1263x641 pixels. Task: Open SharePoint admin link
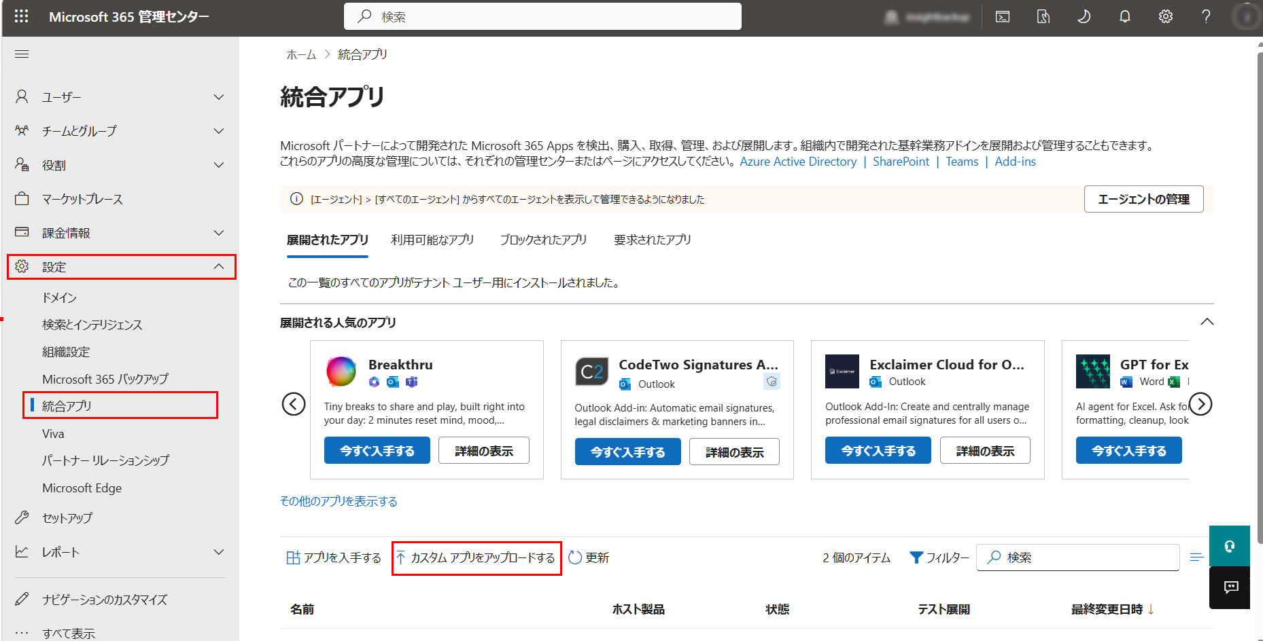(x=901, y=162)
